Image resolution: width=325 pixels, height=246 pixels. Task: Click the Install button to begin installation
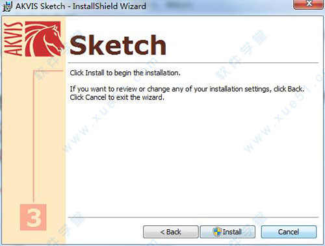pos(227,232)
